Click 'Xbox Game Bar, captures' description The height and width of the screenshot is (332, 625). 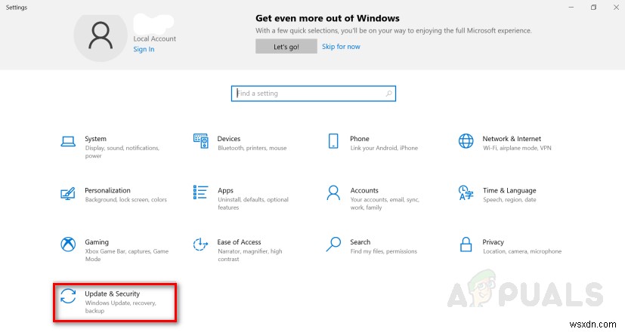coord(127,255)
